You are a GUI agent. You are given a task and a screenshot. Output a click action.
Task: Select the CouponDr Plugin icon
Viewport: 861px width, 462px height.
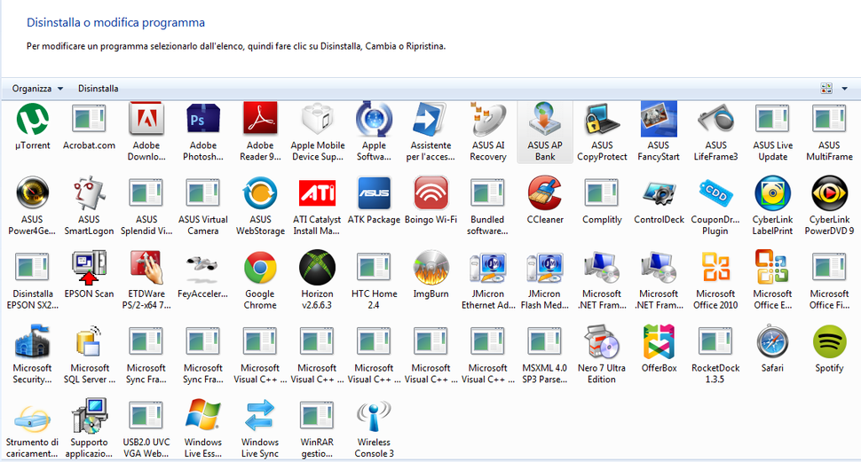(715, 193)
